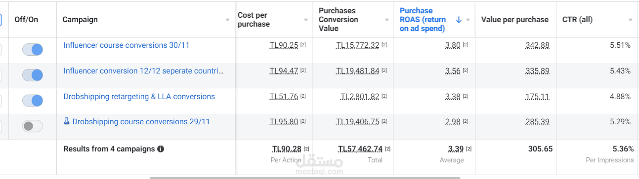Click the [2] footnote beside TL15,772.32
This screenshot has height=179, width=639.
[384, 45]
